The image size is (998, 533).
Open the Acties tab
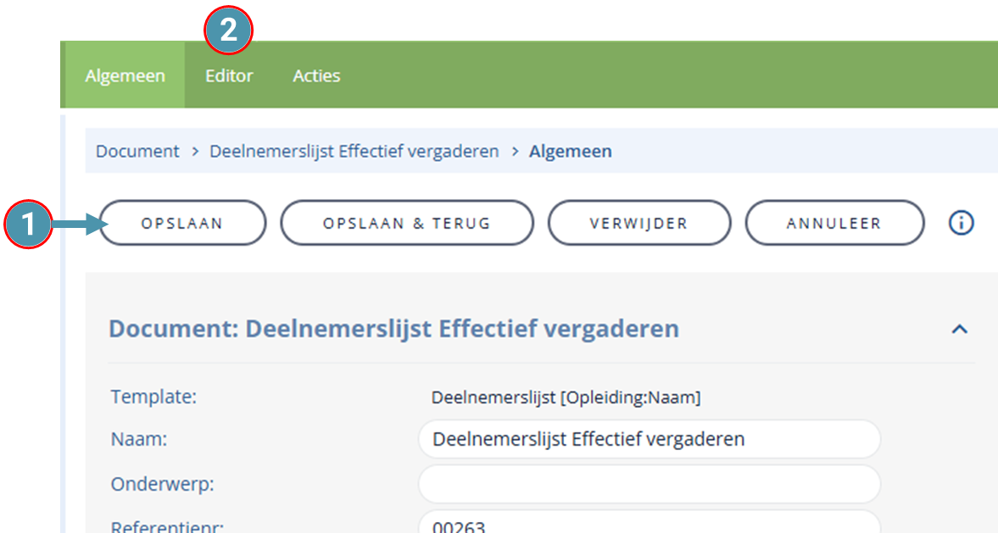tap(316, 75)
